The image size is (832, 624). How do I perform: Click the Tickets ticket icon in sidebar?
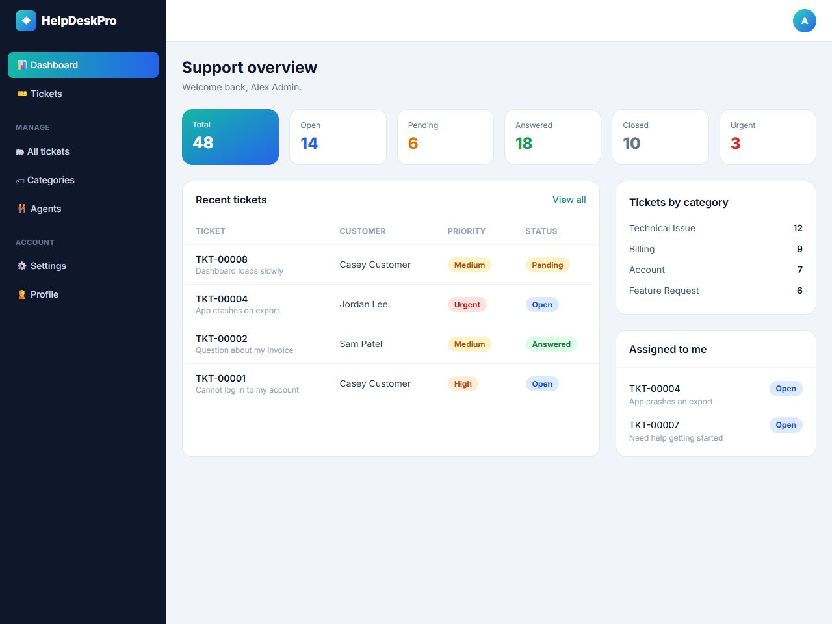(21, 94)
